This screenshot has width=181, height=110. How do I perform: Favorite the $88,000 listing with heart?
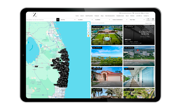click(152, 27)
